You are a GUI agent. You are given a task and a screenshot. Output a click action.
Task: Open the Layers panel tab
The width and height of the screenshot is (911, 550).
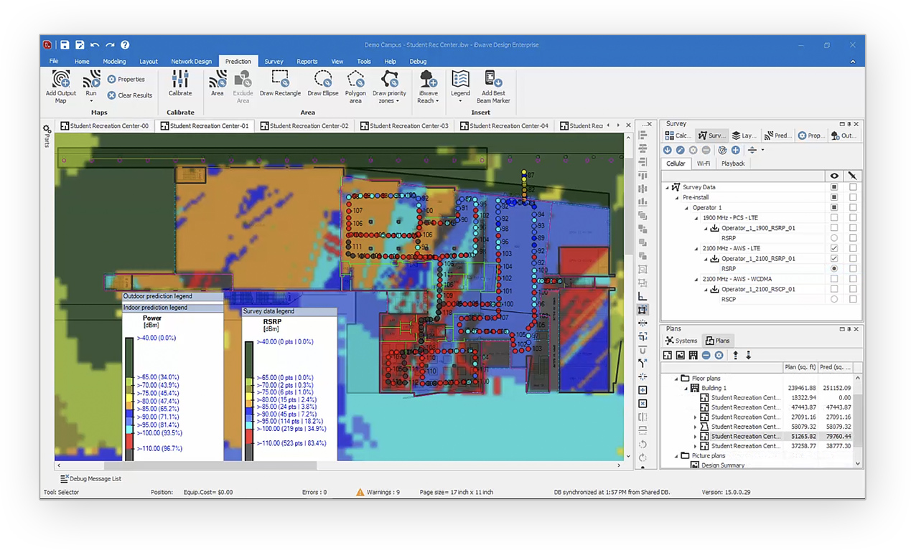744,135
